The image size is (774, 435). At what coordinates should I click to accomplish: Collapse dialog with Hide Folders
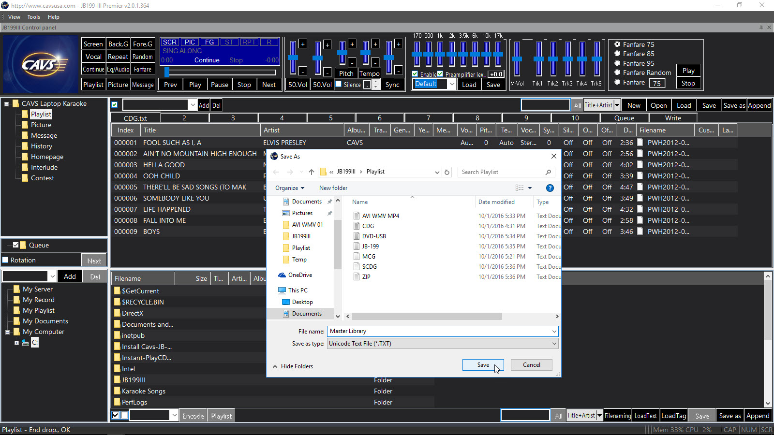[x=293, y=366]
